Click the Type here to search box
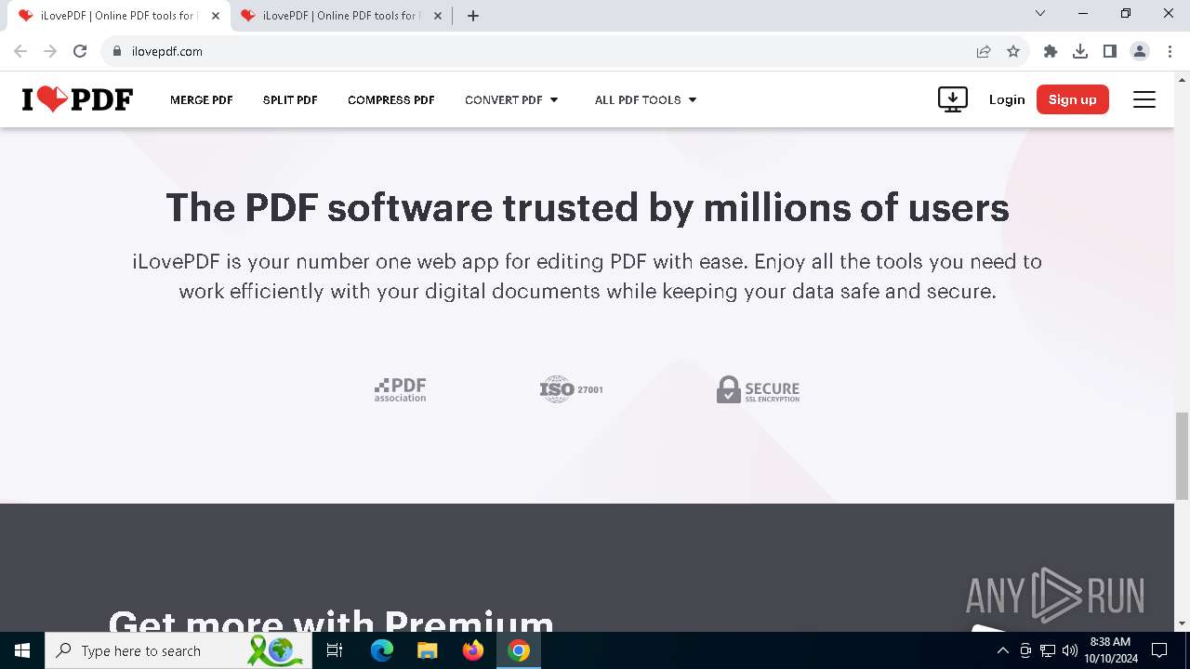Image resolution: width=1190 pixels, height=669 pixels. coord(178,650)
